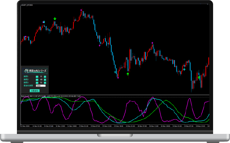Click the indicator values label in oscillator window
This screenshot has width=230, height=143.
51,96
